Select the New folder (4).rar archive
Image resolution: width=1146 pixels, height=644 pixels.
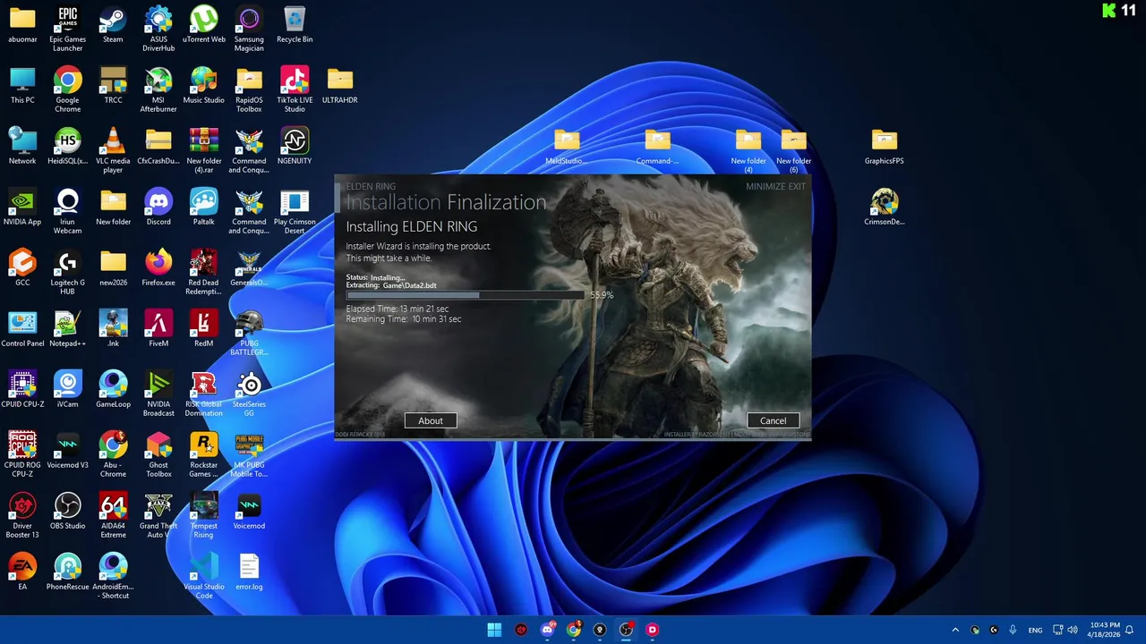click(x=204, y=150)
